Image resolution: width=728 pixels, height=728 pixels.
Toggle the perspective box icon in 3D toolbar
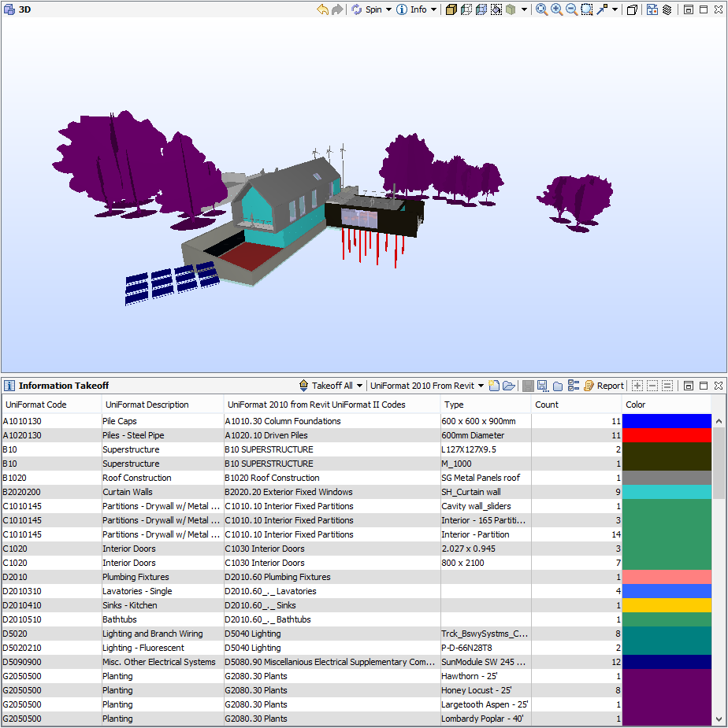click(x=632, y=9)
